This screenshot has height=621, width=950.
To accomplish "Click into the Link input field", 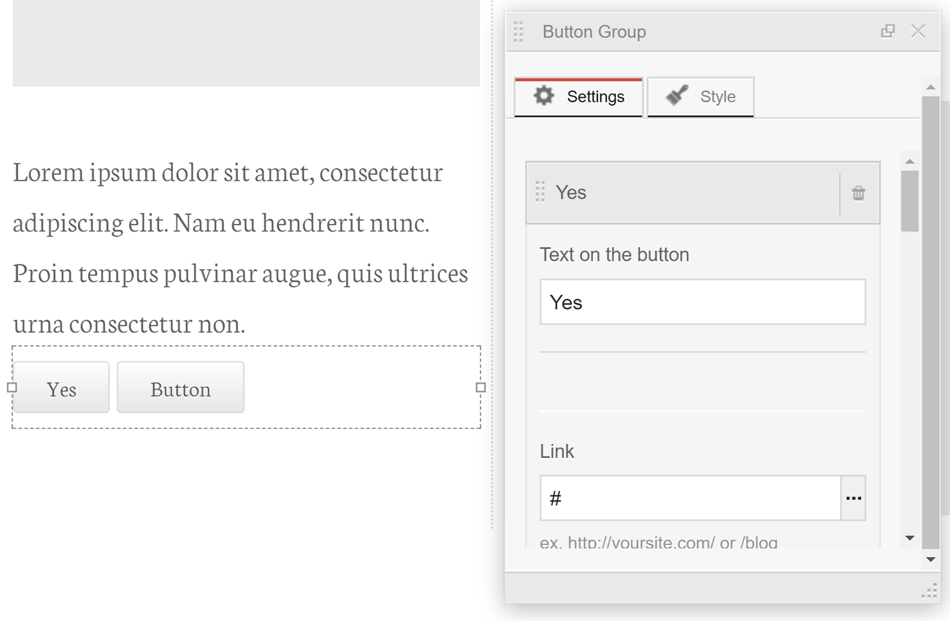I will [x=691, y=498].
